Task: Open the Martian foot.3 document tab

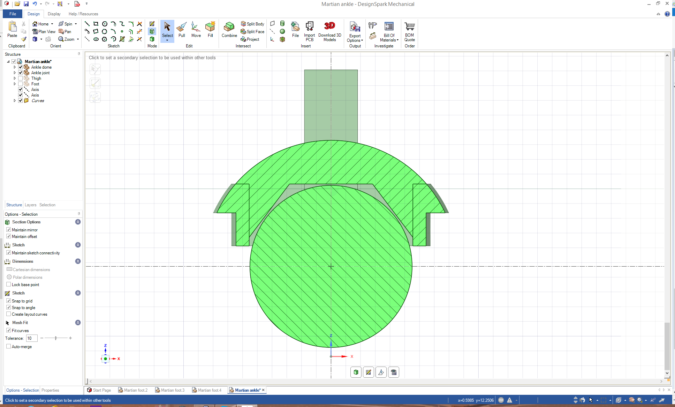Action: point(172,390)
